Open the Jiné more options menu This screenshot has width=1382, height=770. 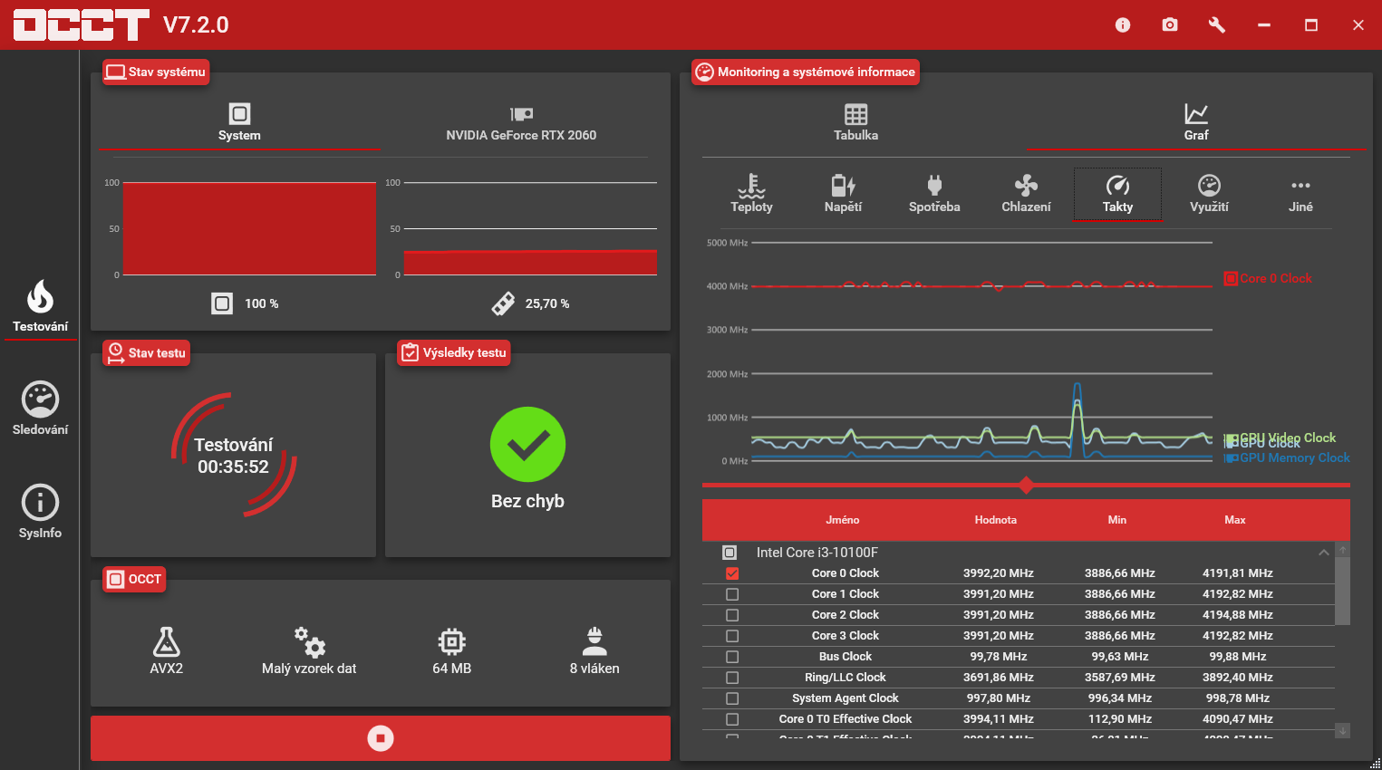1300,193
